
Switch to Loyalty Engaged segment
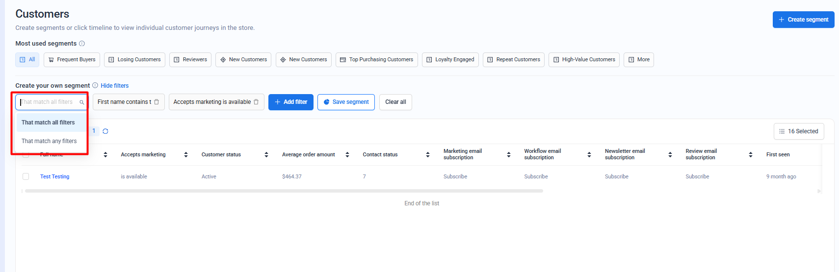450,60
